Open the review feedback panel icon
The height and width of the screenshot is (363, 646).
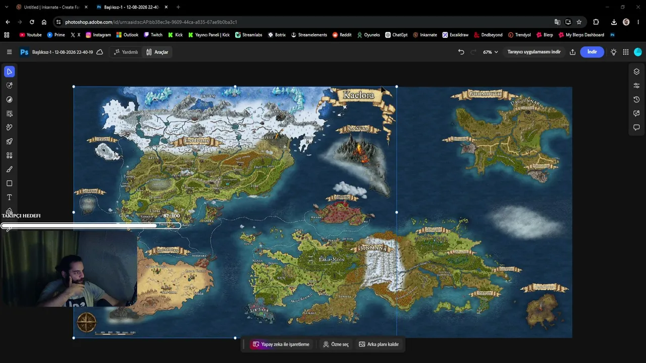pyautogui.click(x=636, y=113)
